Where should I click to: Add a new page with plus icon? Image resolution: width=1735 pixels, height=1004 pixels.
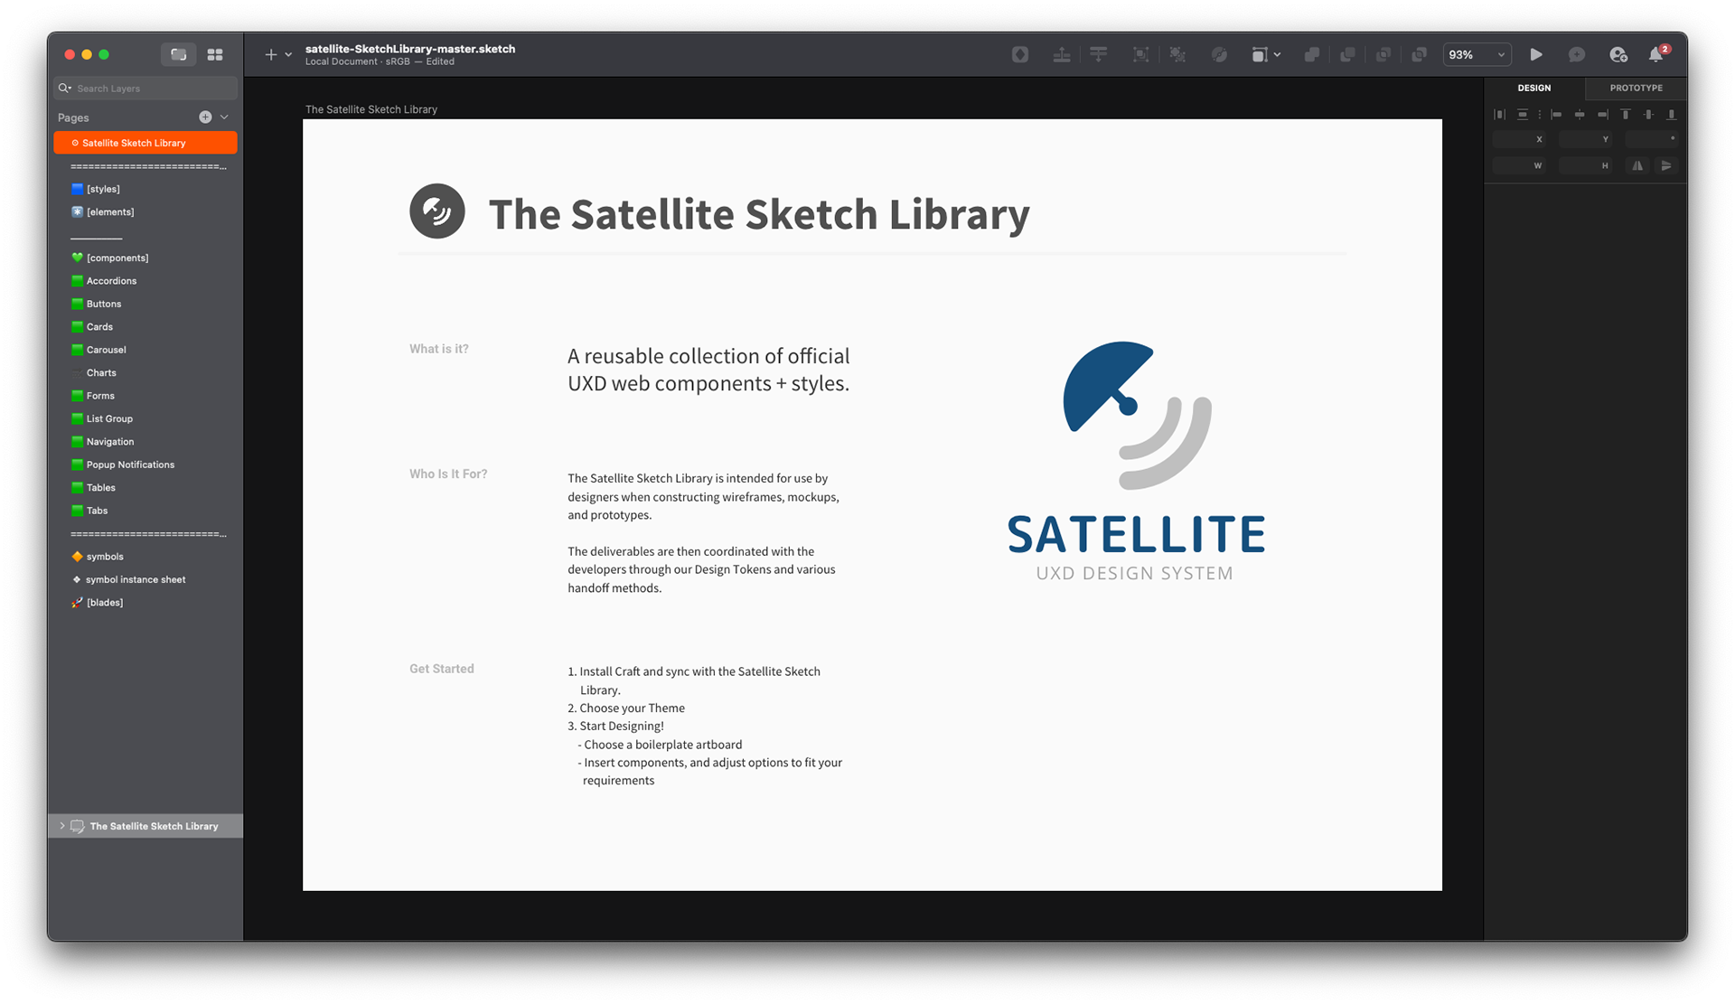coord(205,117)
